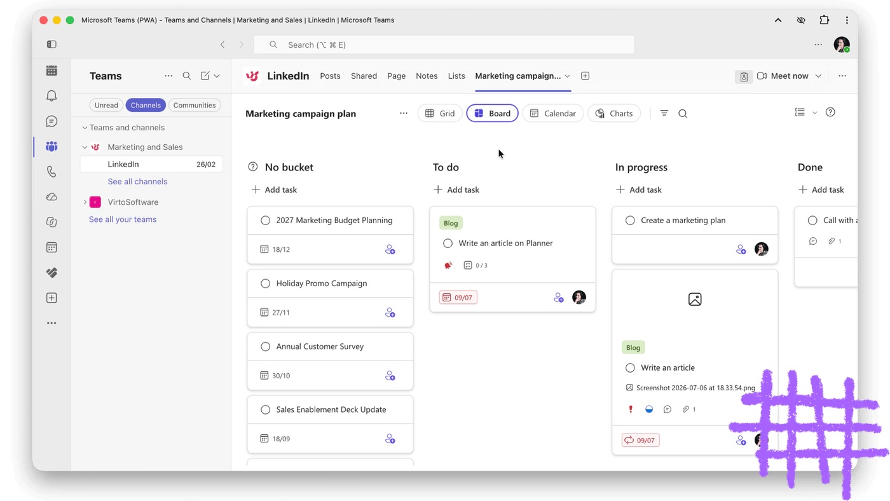Image resolution: width=890 pixels, height=501 pixels.
Task: Assign someone to Holiday Promo Campaign task
Action: [x=390, y=312]
